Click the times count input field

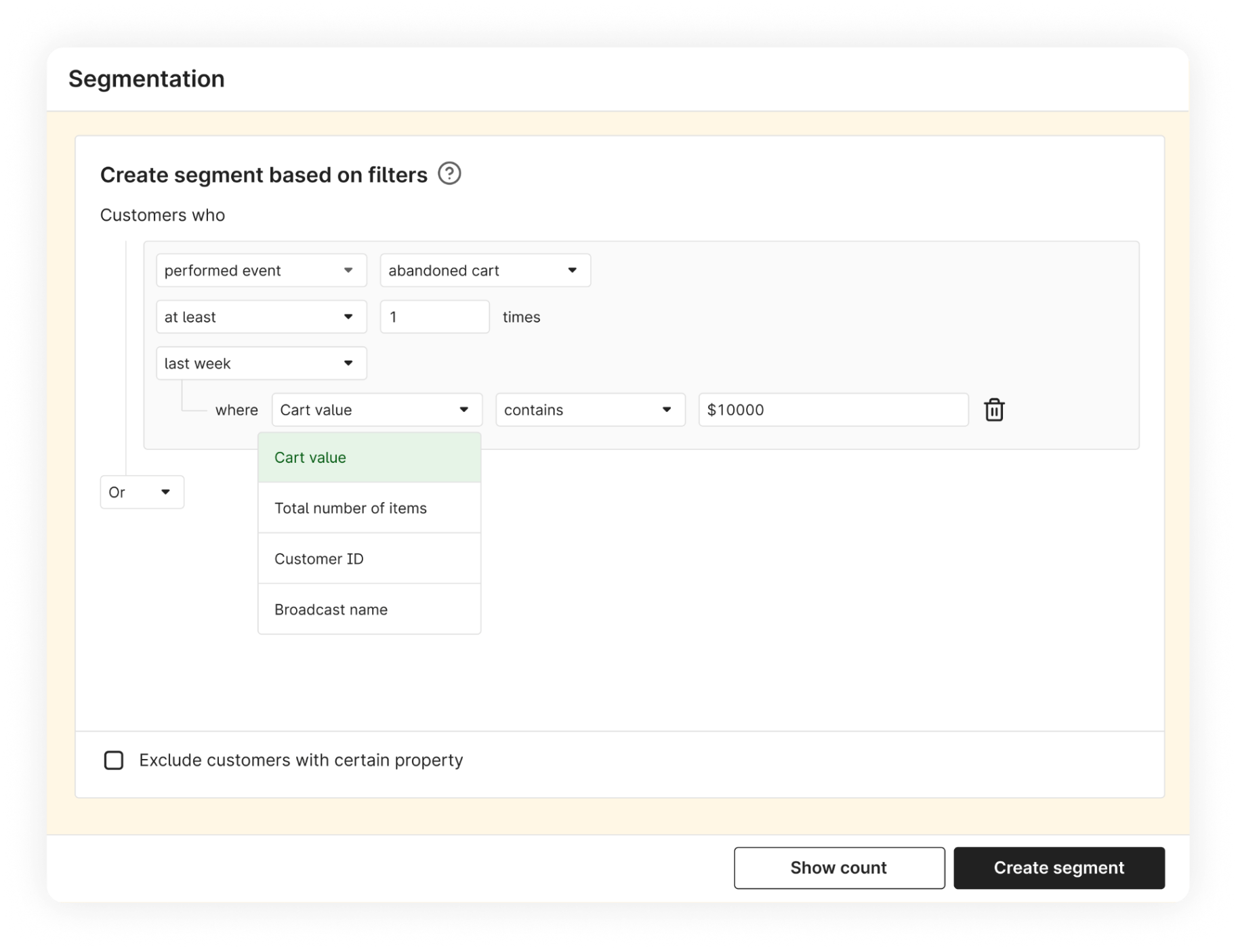click(434, 317)
